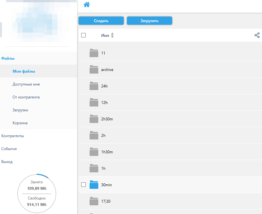Click the Имя column header
This screenshot has height=214, width=262.
click(x=105, y=35)
